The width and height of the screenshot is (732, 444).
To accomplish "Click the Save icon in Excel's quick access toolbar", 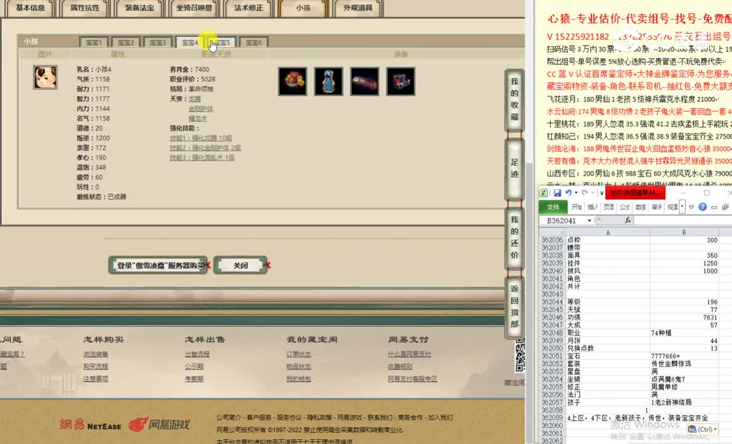I will pos(558,193).
